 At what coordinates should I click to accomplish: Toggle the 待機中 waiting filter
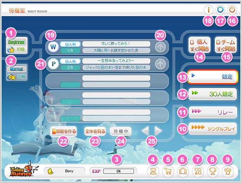click(x=121, y=131)
